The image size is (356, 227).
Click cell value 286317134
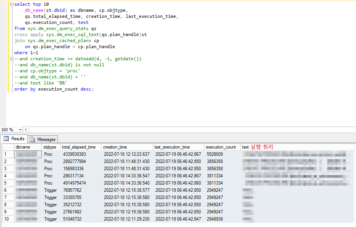click(73, 176)
